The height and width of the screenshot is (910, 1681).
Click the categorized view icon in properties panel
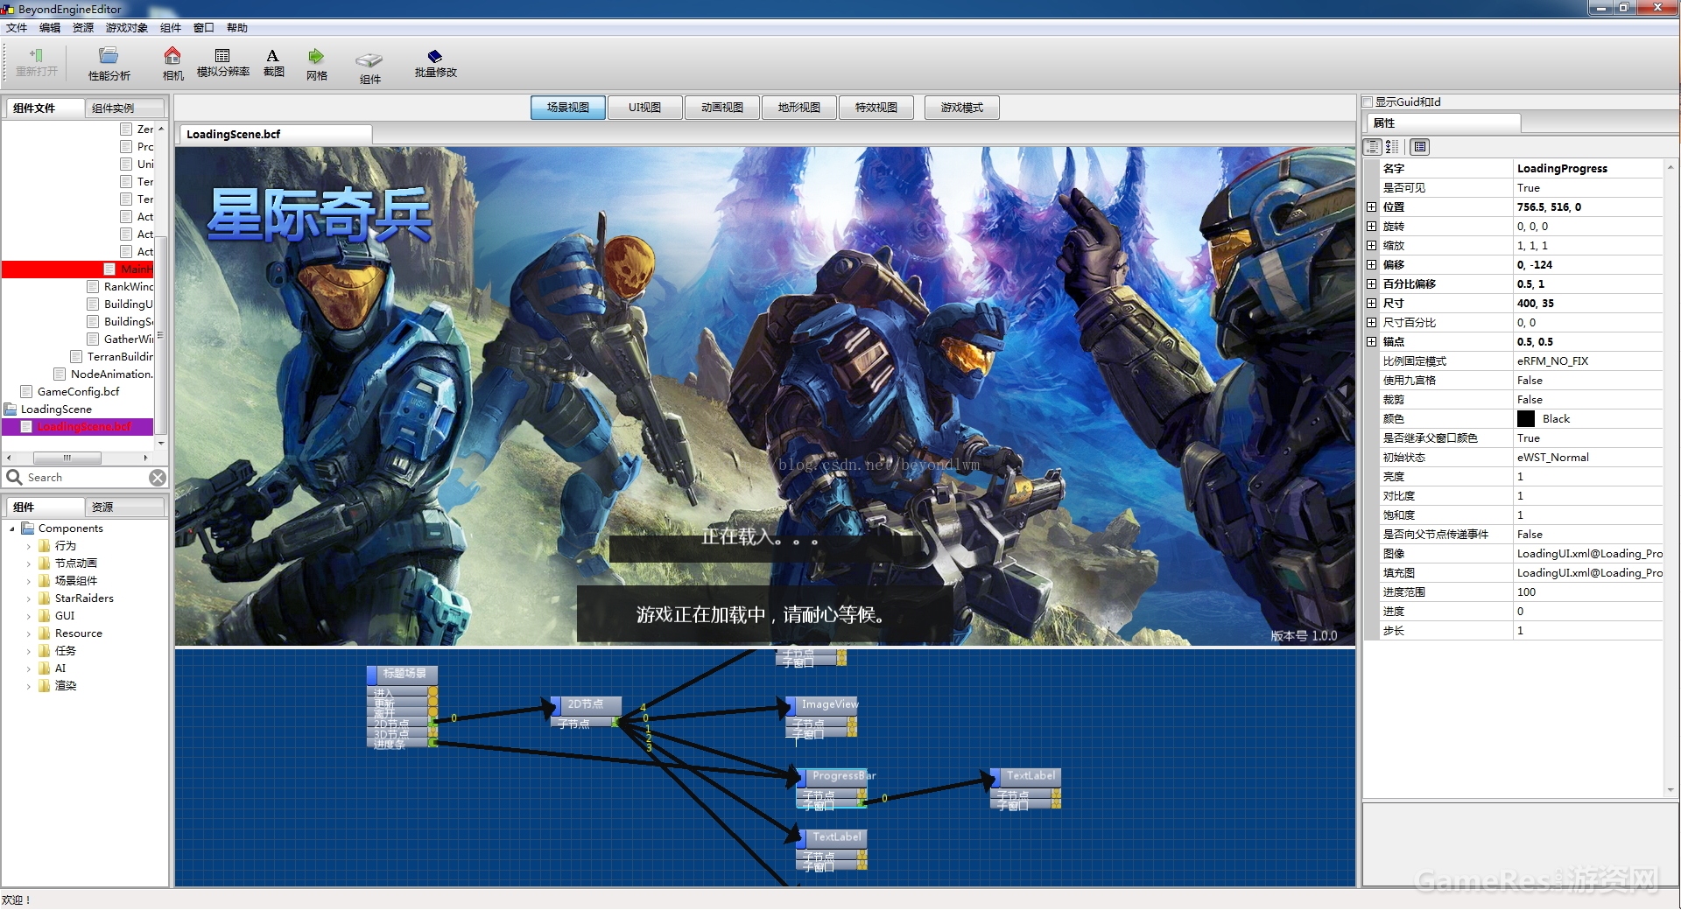(1373, 147)
